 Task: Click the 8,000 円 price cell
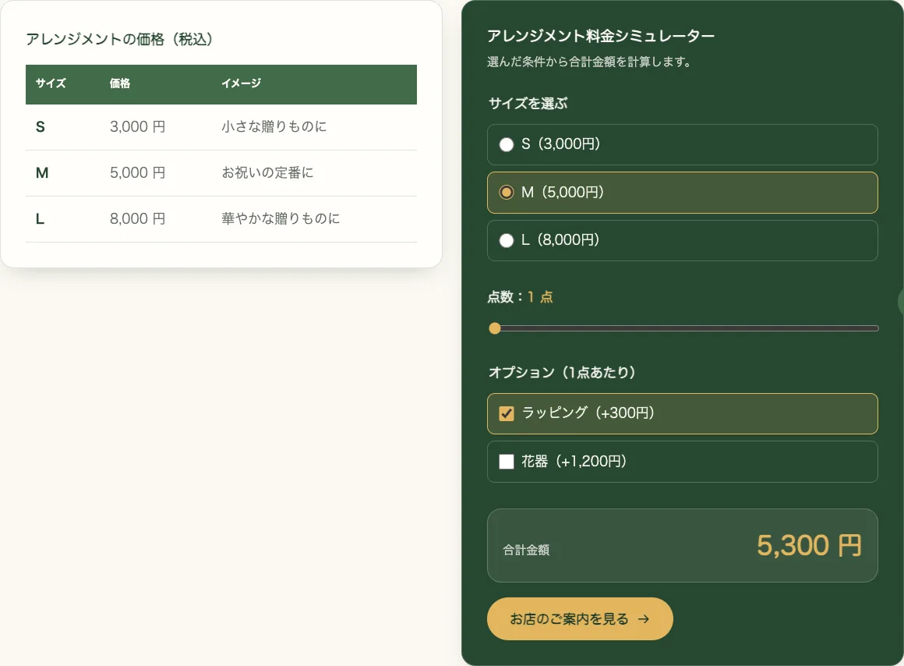click(138, 218)
